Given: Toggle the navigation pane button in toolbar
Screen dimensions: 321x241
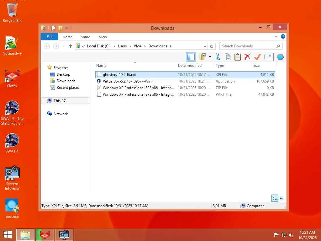Looking at the screenshot, I should tap(191, 57).
